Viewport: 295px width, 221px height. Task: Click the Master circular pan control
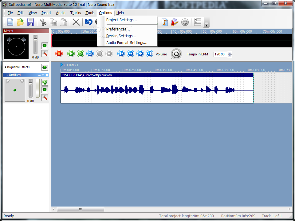coord(16,46)
